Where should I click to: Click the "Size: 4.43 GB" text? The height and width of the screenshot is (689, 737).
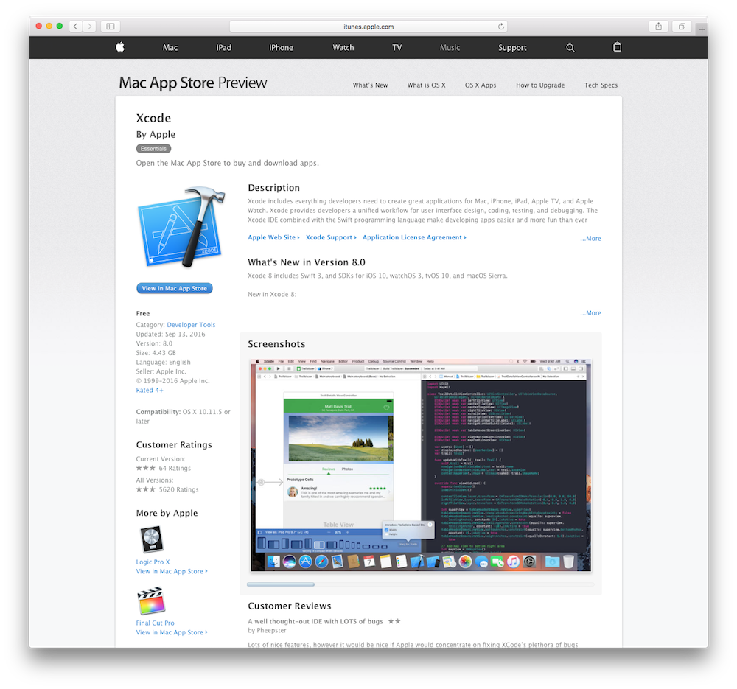[156, 353]
